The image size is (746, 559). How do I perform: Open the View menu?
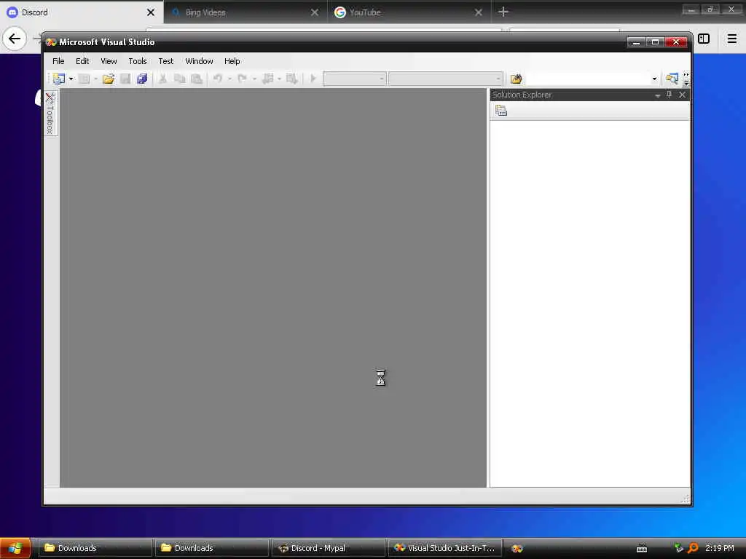[x=109, y=61]
